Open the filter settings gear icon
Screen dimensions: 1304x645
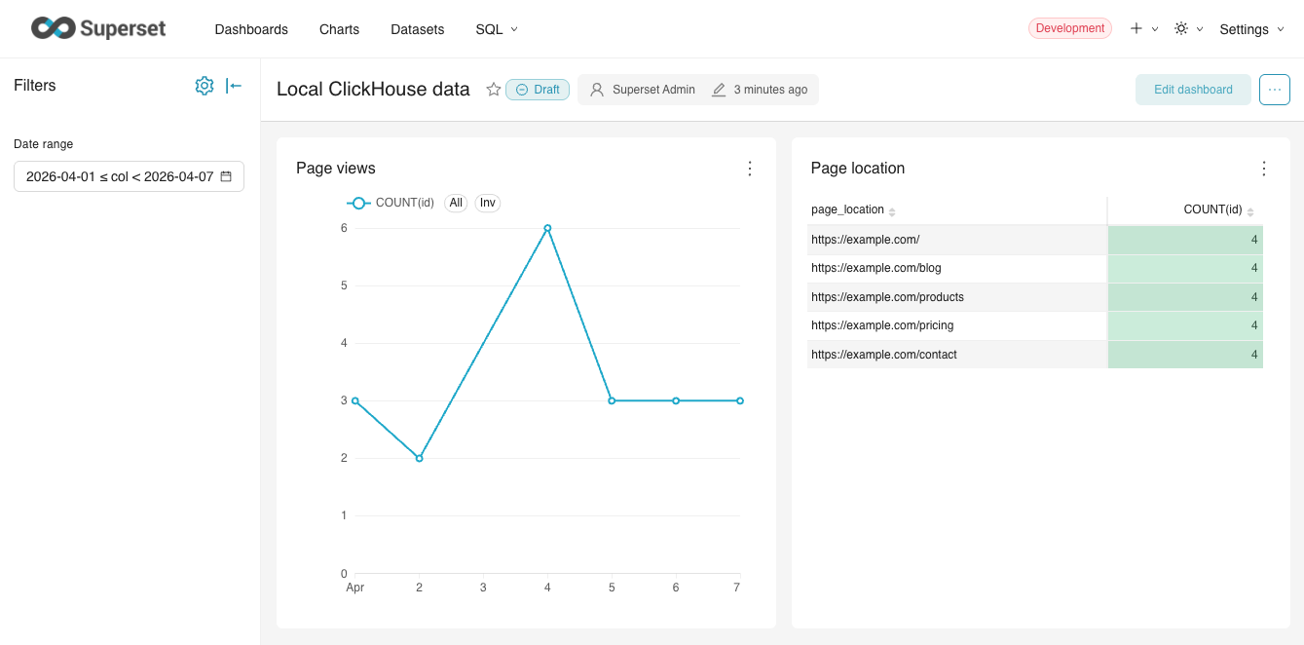coord(204,86)
